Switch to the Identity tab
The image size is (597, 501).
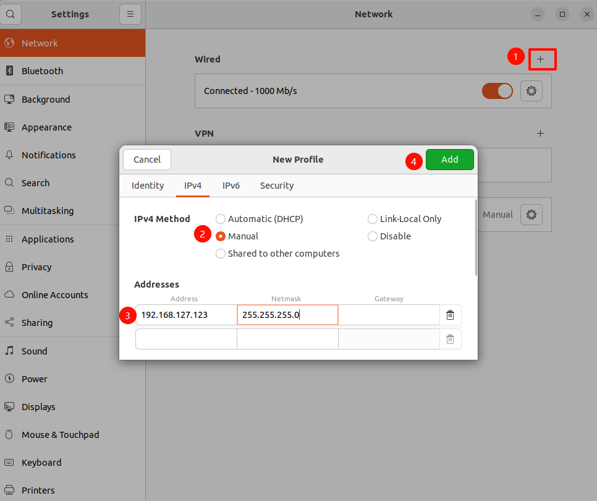coord(148,186)
